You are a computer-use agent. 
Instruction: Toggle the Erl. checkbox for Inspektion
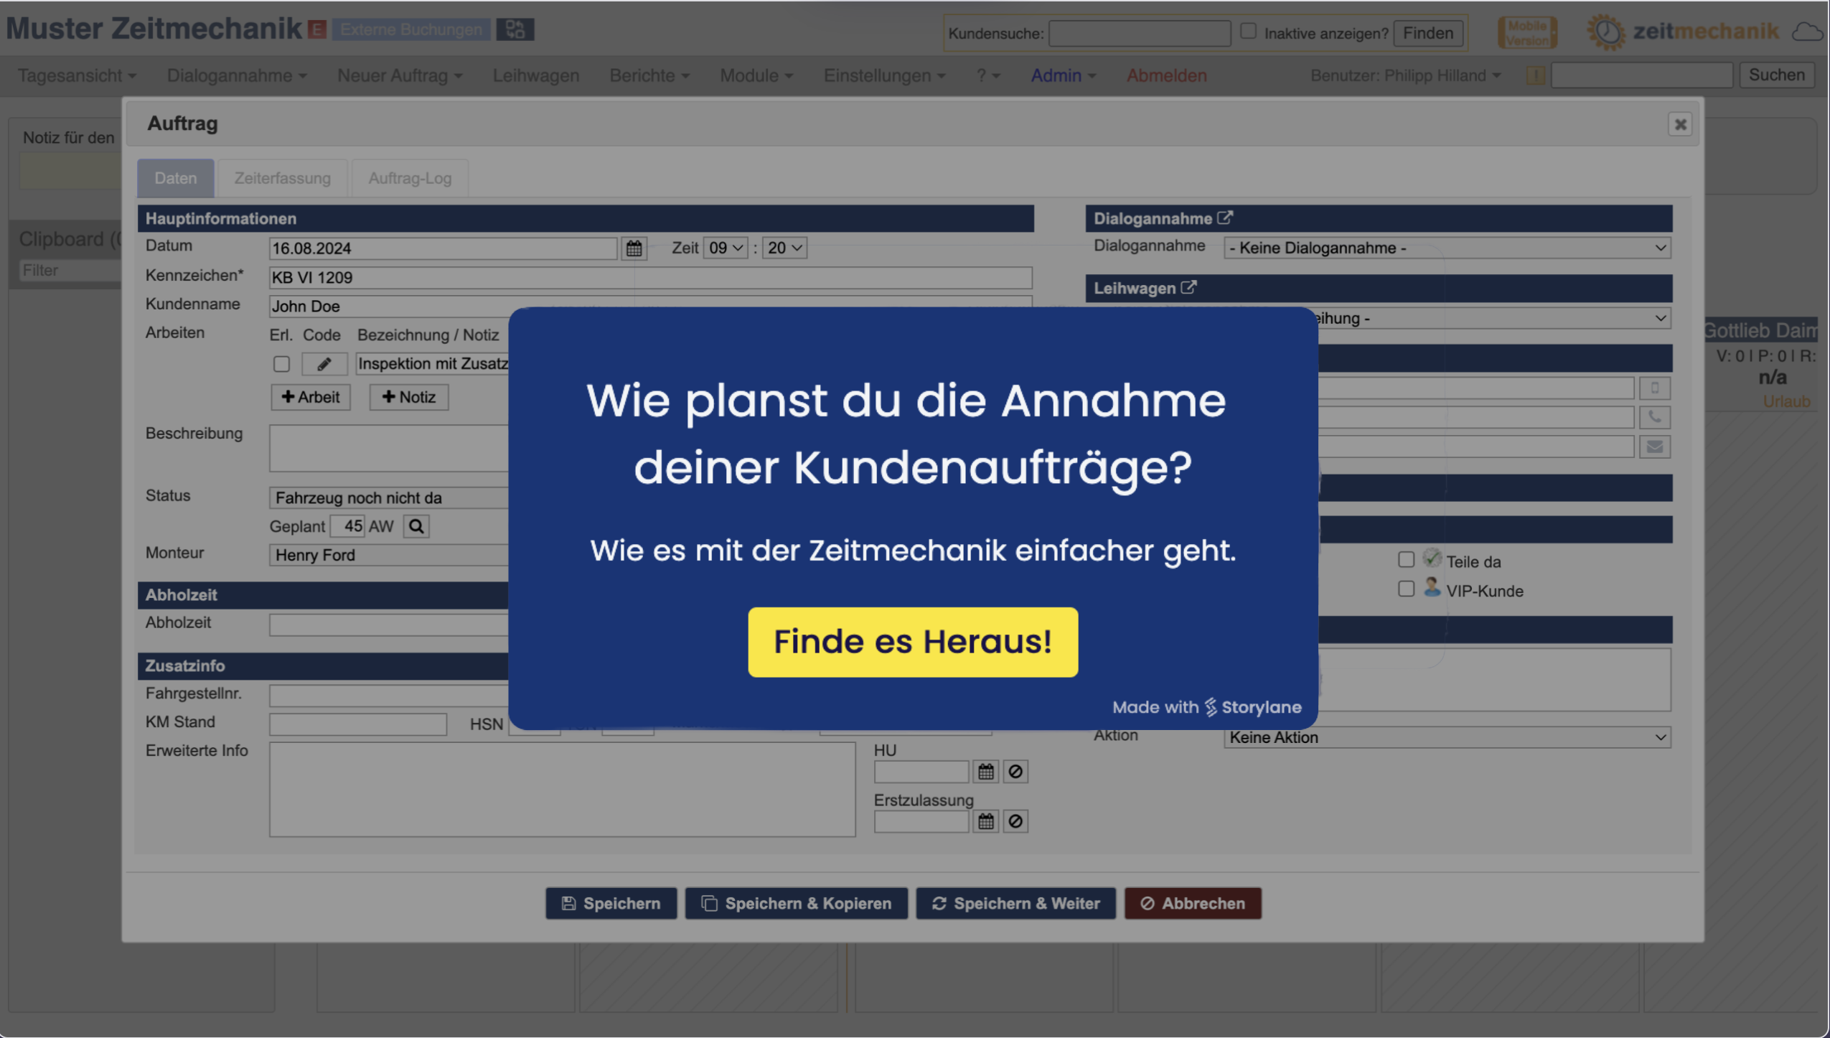point(281,364)
